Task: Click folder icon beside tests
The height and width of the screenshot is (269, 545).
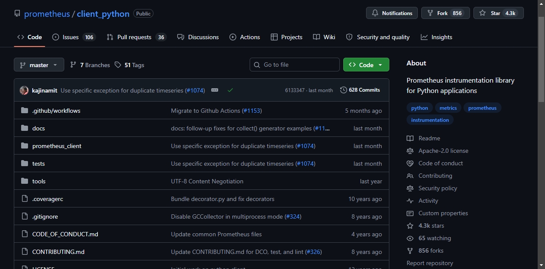Action: point(25,164)
